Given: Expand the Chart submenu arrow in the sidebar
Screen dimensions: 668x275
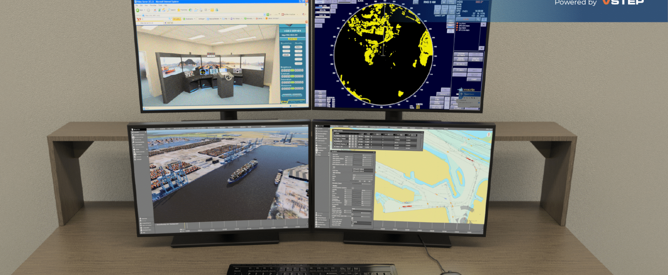Looking at the screenshot, I should click(329, 152).
